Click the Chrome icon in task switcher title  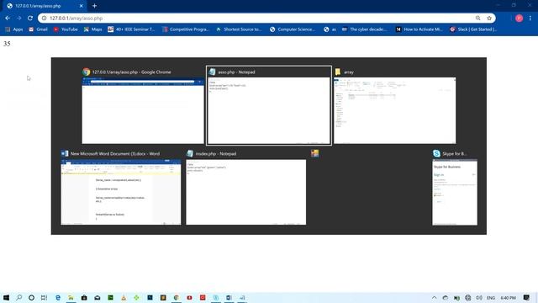coord(86,72)
